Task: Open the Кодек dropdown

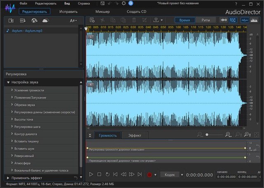Action: [182, 174]
